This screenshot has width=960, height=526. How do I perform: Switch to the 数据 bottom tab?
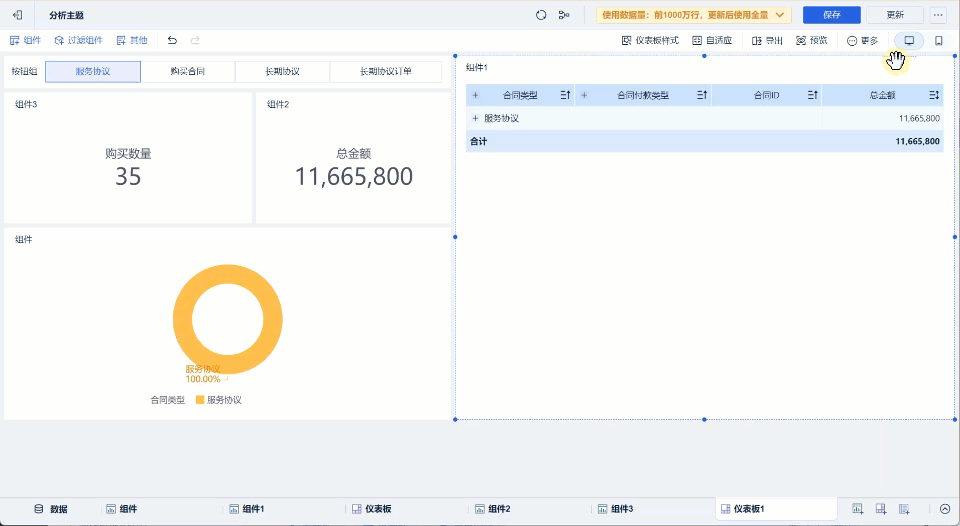point(51,509)
